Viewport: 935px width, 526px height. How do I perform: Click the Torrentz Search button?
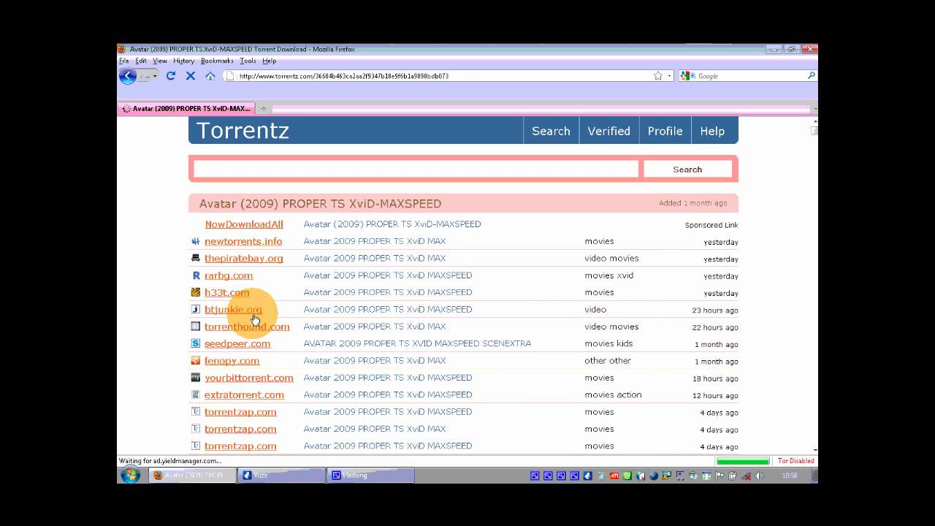pyautogui.click(x=687, y=169)
